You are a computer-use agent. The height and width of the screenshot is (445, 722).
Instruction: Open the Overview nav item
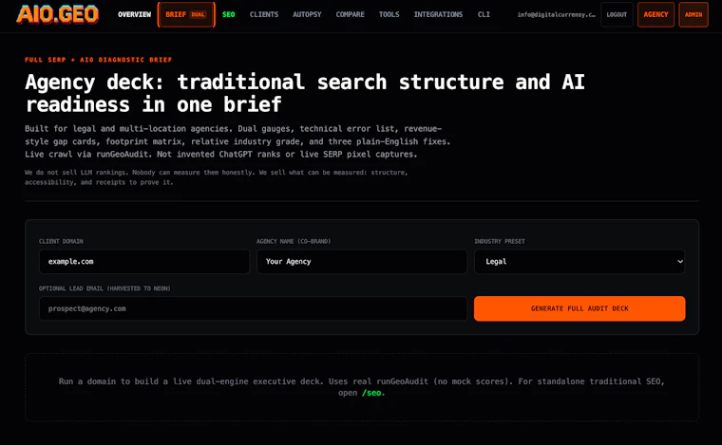(x=134, y=15)
